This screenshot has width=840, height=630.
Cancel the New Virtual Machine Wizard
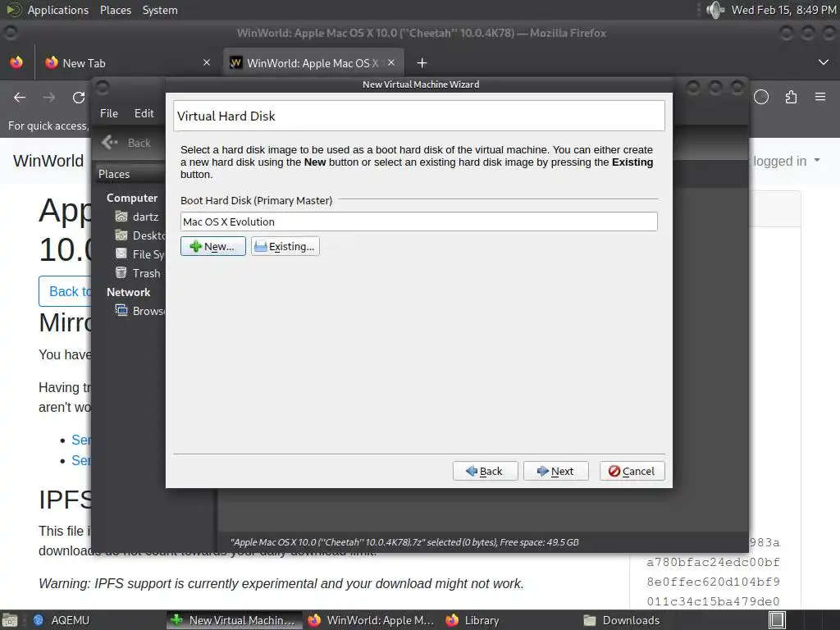[632, 471]
